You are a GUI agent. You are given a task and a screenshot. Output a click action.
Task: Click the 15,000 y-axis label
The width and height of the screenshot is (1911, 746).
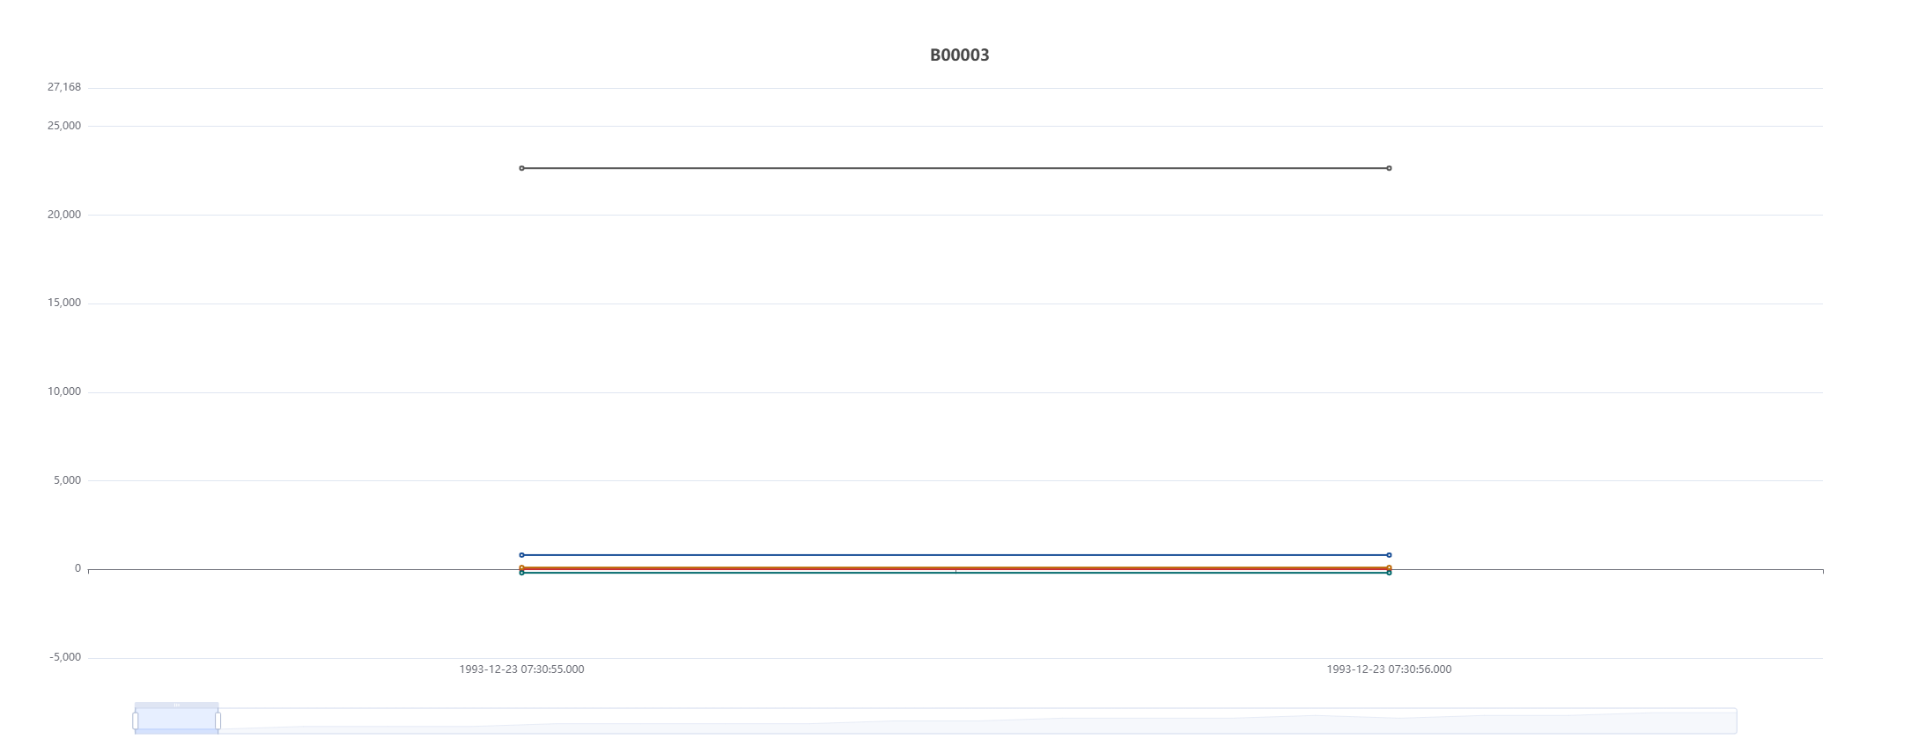coord(64,303)
